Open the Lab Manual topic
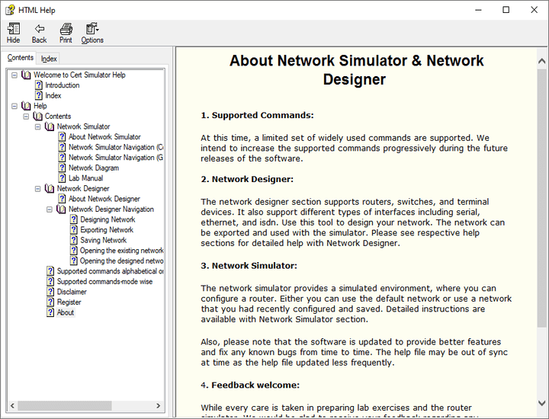This screenshot has width=549, height=419. pos(85,178)
